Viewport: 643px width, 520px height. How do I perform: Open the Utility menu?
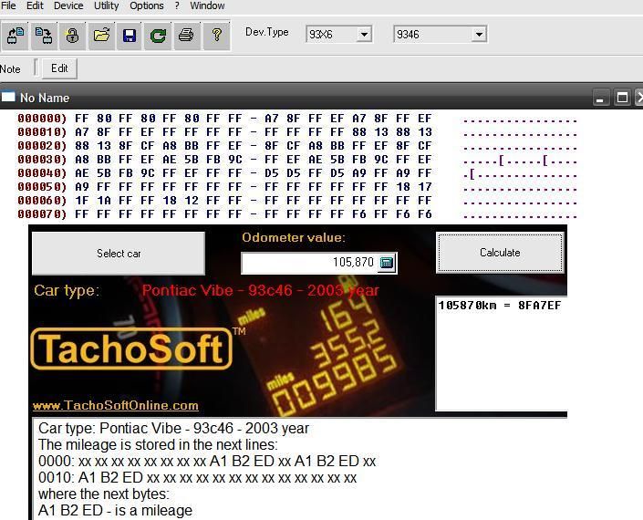[x=106, y=5]
